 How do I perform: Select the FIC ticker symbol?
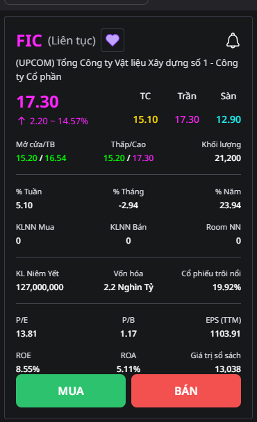coord(29,41)
